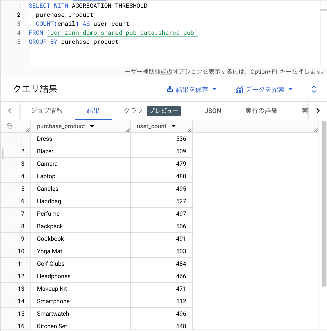Select the Camera cell
The height and width of the screenshot is (331, 327).
[81, 164]
